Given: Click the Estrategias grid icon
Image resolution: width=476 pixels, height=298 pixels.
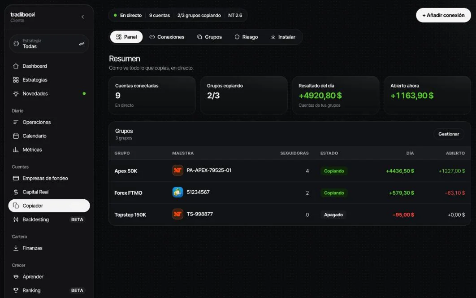Looking at the screenshot, I should [16, 80].
